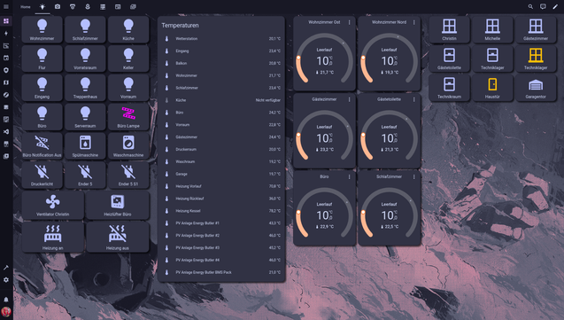This screenshot has width=564, height=320.
Task: Open Michelle window sensor card
Action: [492, 29]
